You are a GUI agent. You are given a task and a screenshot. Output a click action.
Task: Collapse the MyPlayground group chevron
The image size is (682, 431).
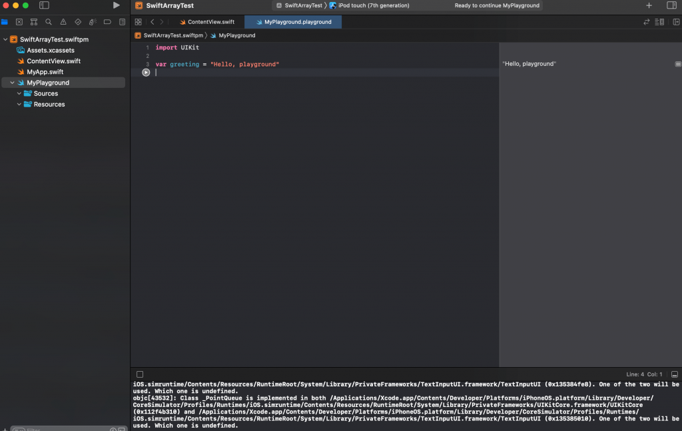[x=12, y=83]
